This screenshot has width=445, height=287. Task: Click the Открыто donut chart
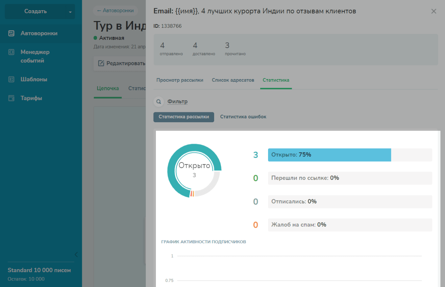(194, 170)
